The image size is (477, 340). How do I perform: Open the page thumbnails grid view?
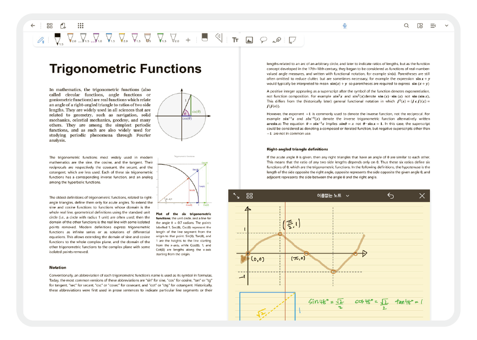coord(50,25)
